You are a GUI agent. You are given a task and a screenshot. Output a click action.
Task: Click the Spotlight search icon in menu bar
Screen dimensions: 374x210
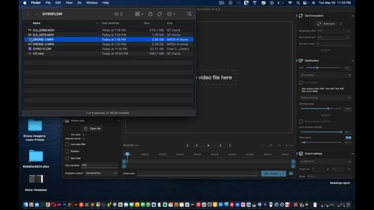click(298, 3)
